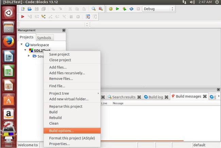This screenshot has height=148, width=221.
Task: Choose Format this project (AStyle)
Action: (x=72, y=138)
